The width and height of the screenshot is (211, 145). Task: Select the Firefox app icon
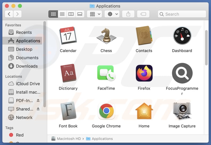click(x=144, y=73)
